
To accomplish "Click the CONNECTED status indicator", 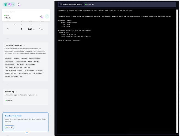I will tap(89, 4).
